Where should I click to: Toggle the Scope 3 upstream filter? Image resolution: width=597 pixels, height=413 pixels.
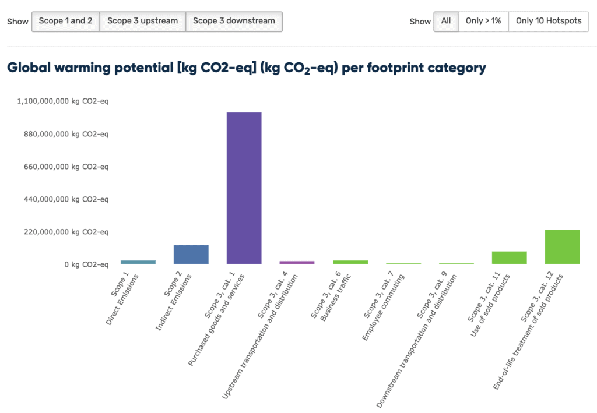pos(143,21)
